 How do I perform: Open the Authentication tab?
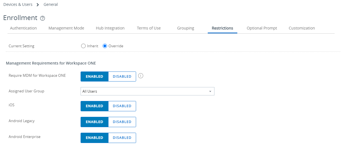click(23, 28)
